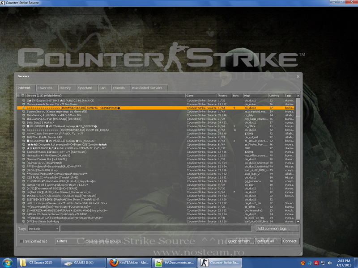This screenshot has height=268, width=358.
Task: Select the SourceGear.ru server row
Action: 156,111
